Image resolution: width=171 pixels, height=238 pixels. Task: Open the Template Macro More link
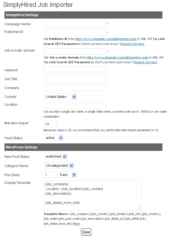(76, 224)
